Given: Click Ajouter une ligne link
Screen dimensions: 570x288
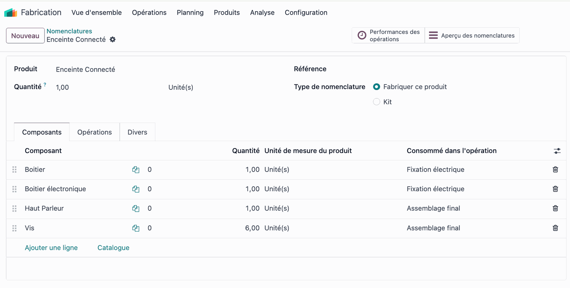Looking at the screenshot, I should (x=51, y=248).
